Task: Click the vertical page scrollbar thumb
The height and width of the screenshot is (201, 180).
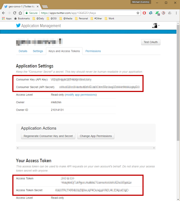Action: [178, 83]
